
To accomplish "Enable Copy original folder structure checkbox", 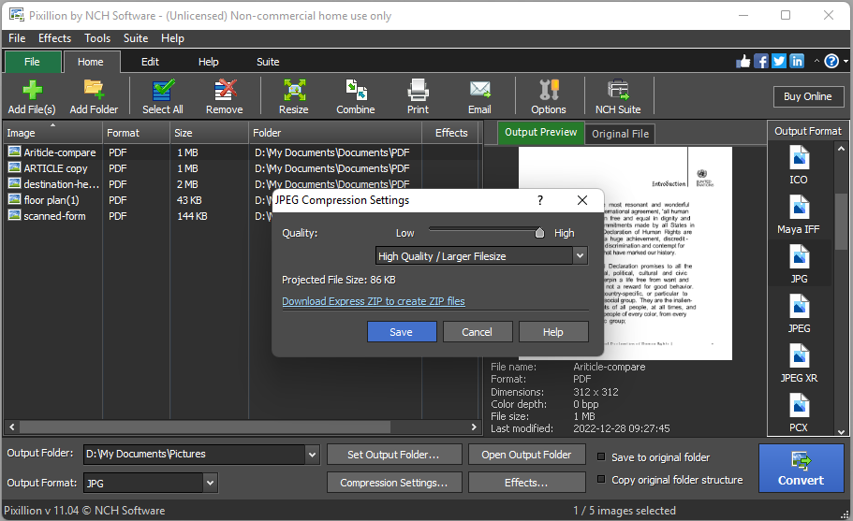I will pyautogui.click(x=601, y=479).
